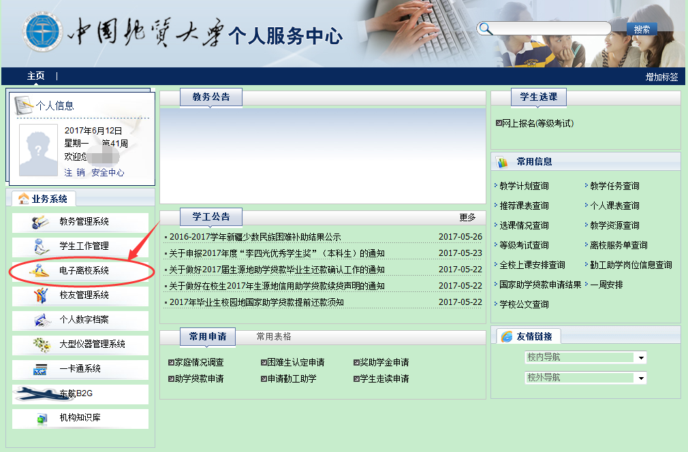Open the 一卡通系统
Screen dimensions: 688x452
pyautogui.click(x=79, y=370)
